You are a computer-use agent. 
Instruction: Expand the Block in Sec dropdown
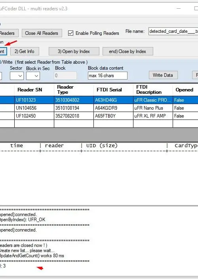tap(33, 76)
